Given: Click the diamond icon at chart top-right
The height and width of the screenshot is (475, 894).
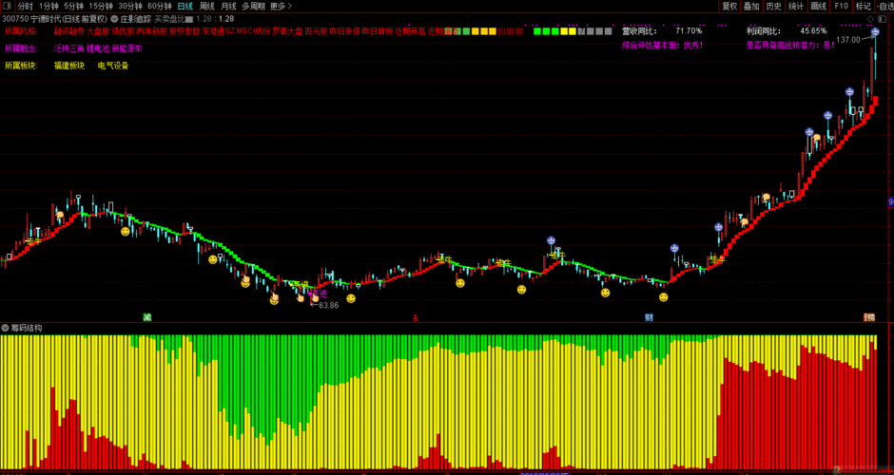Looking at the screenshot, I should 868,18.
